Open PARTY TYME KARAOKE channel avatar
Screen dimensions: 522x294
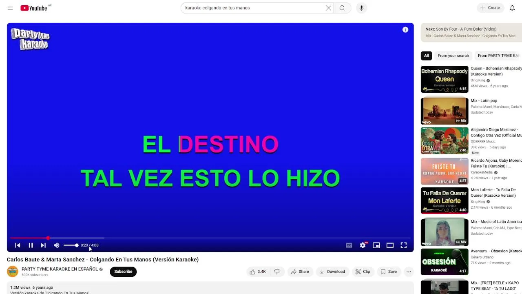pos(13,272)
